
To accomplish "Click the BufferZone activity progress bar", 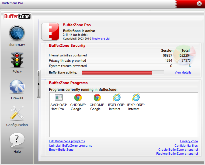I will coord(123,73).
